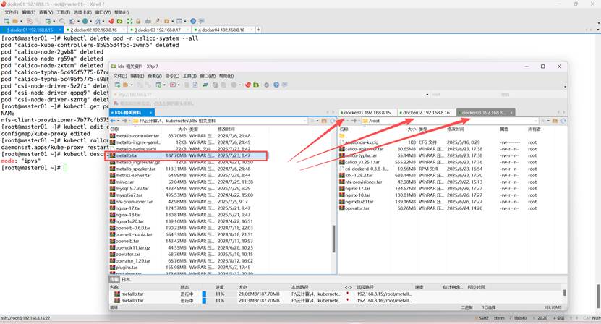Expand remote /root path dropdown
The height and width of the screenshot is (324, 601).
click(x=536, y=121)
